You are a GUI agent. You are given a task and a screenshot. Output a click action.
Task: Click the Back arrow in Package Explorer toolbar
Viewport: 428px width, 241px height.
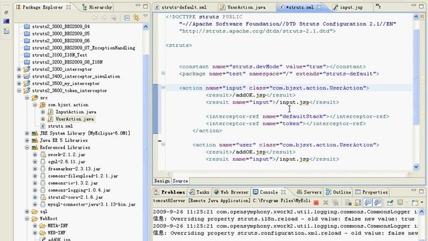tap(95, 18)
